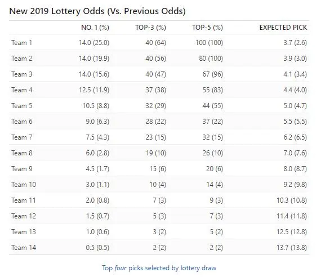321x277 pixels.
Task: Select the Team 8 row label
Action: tap(22, 153)
